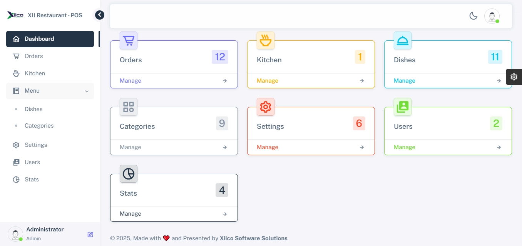Click the Kitchen food icon on its card
Screen dimensions: 522x246
[266, 40]
